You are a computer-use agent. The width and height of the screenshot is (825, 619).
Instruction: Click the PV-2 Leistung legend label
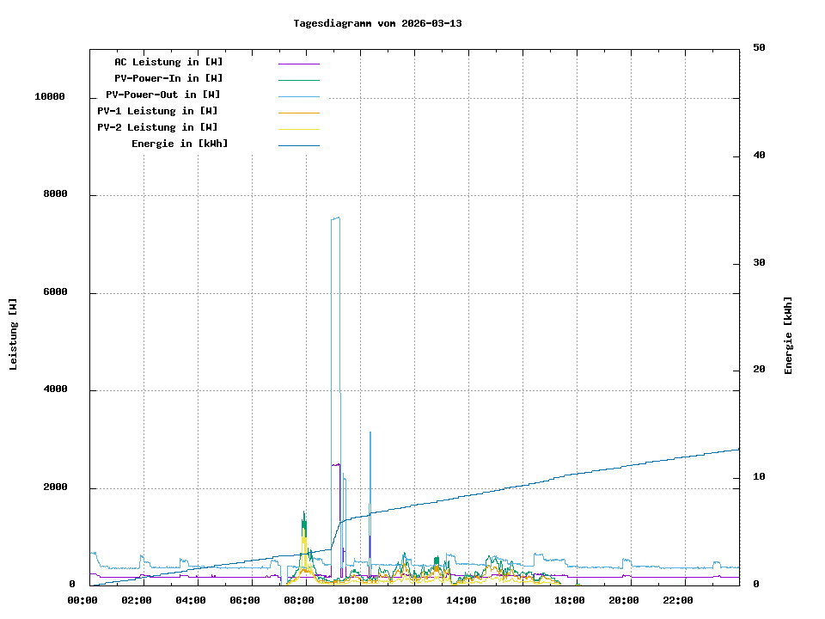coord(157,127)
